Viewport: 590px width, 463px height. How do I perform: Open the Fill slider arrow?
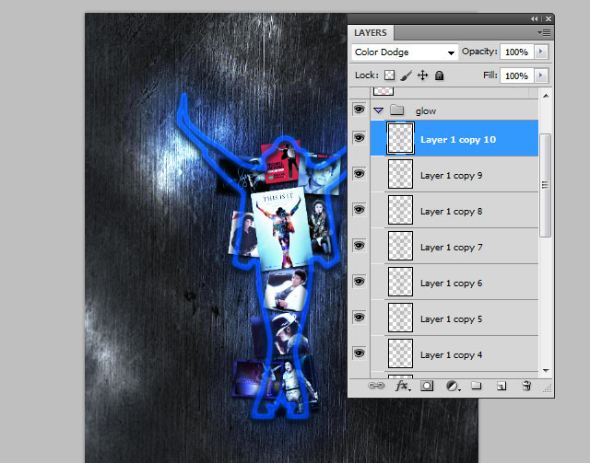541,75
